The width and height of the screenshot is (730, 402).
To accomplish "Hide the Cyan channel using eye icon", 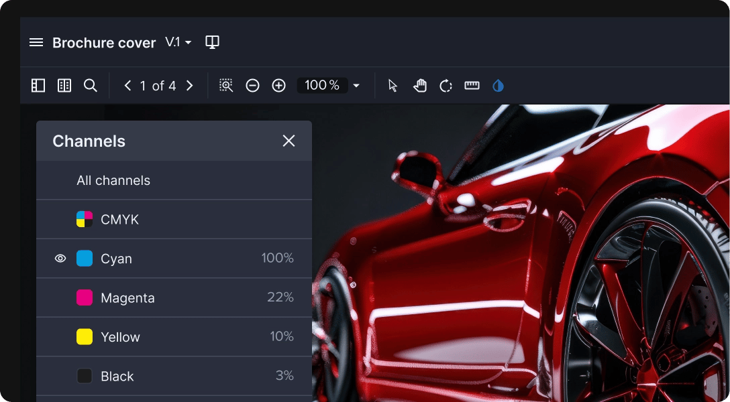I will coord(60,259).
